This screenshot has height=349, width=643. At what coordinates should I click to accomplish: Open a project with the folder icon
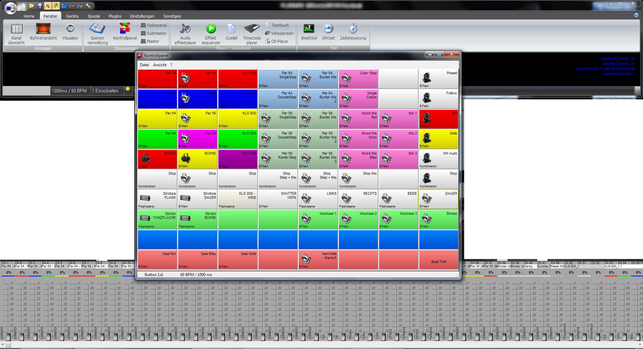(x=31, y=6)
